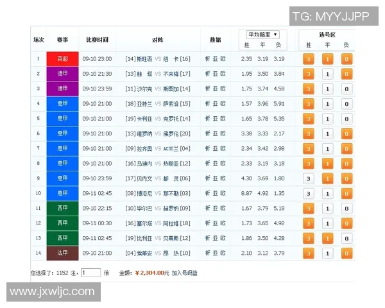This screenshot has height=308, width=385.
Task: Click total amount ¥2,304.00元
Action: (152, 273)
